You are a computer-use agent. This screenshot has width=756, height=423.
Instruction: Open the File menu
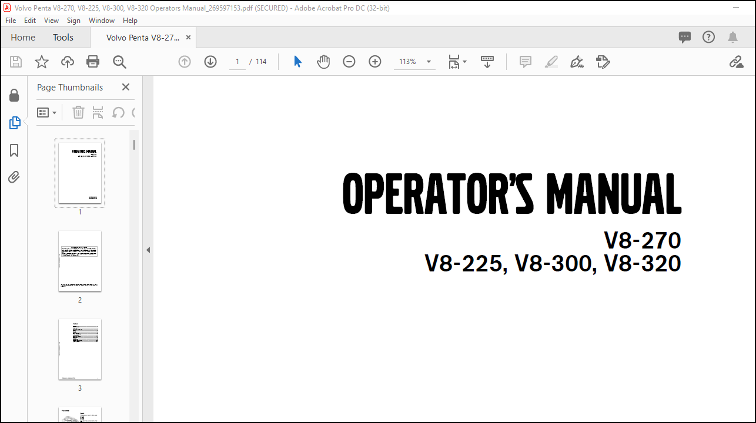click(12, 20)
